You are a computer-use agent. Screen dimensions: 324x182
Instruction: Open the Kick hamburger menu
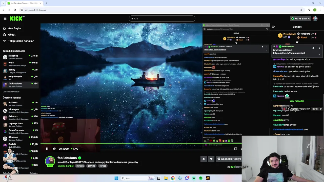click(5, 18)
